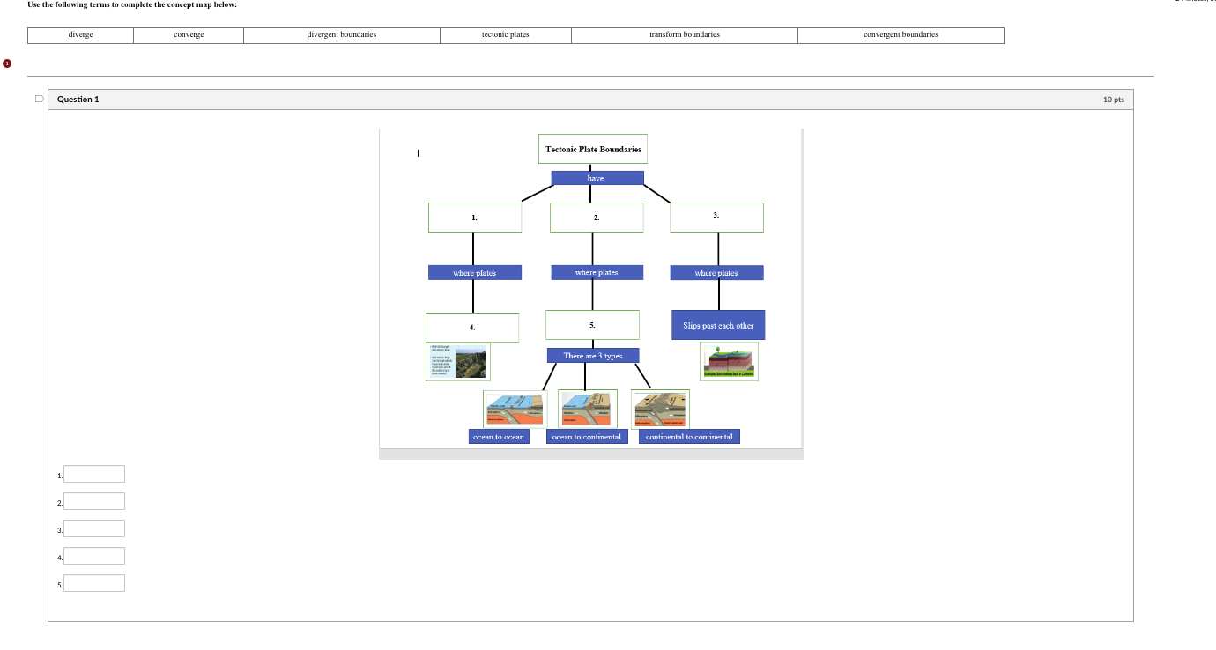Click answer field 4
The width and height of the screenshot is (1216, 650).
[x=93, y=556]
